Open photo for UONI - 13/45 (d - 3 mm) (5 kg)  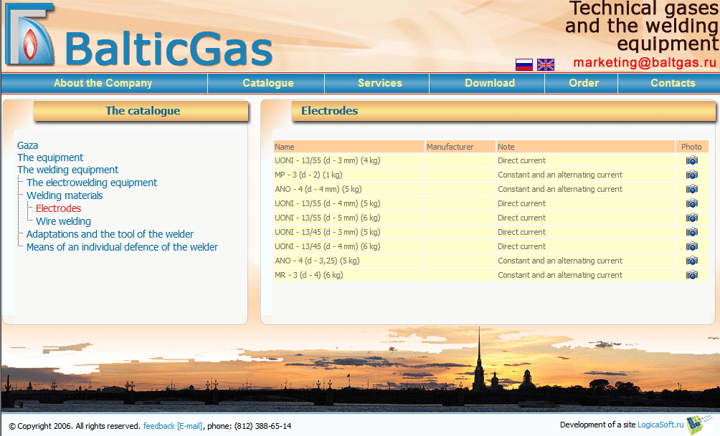[691, 232]
